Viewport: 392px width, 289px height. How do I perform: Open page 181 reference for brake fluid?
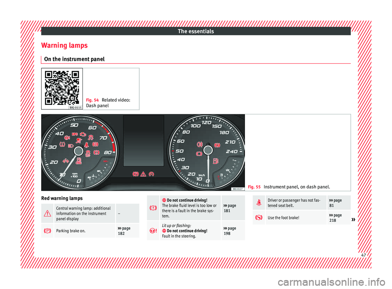(229, 208)
